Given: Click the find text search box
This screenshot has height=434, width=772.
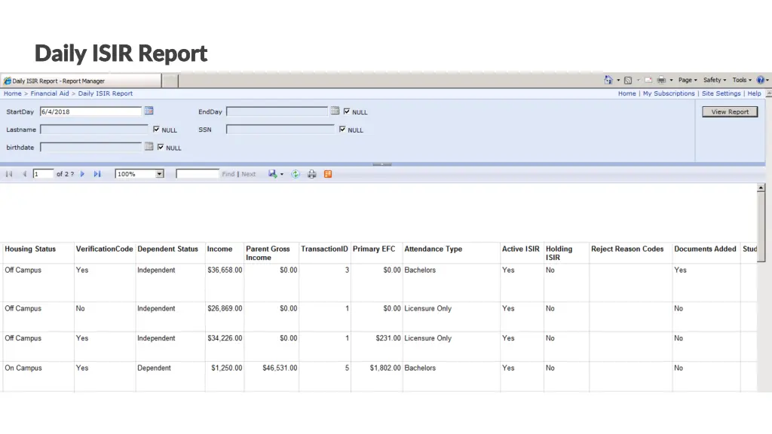Looking at the screenshot, I should (198, 174).
